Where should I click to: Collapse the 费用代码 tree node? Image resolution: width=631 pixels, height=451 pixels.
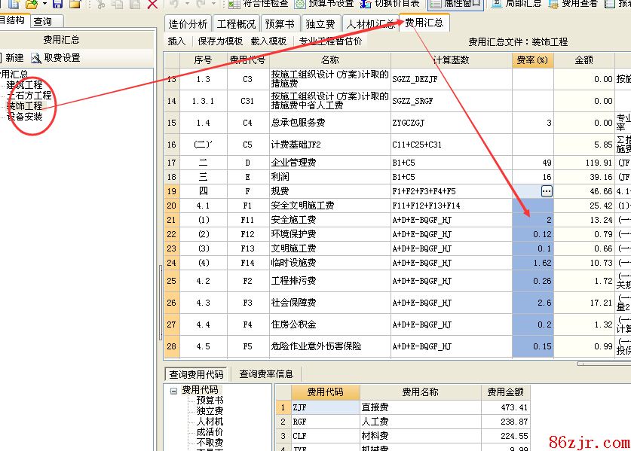pyautogui.click(x=173, y=391)
